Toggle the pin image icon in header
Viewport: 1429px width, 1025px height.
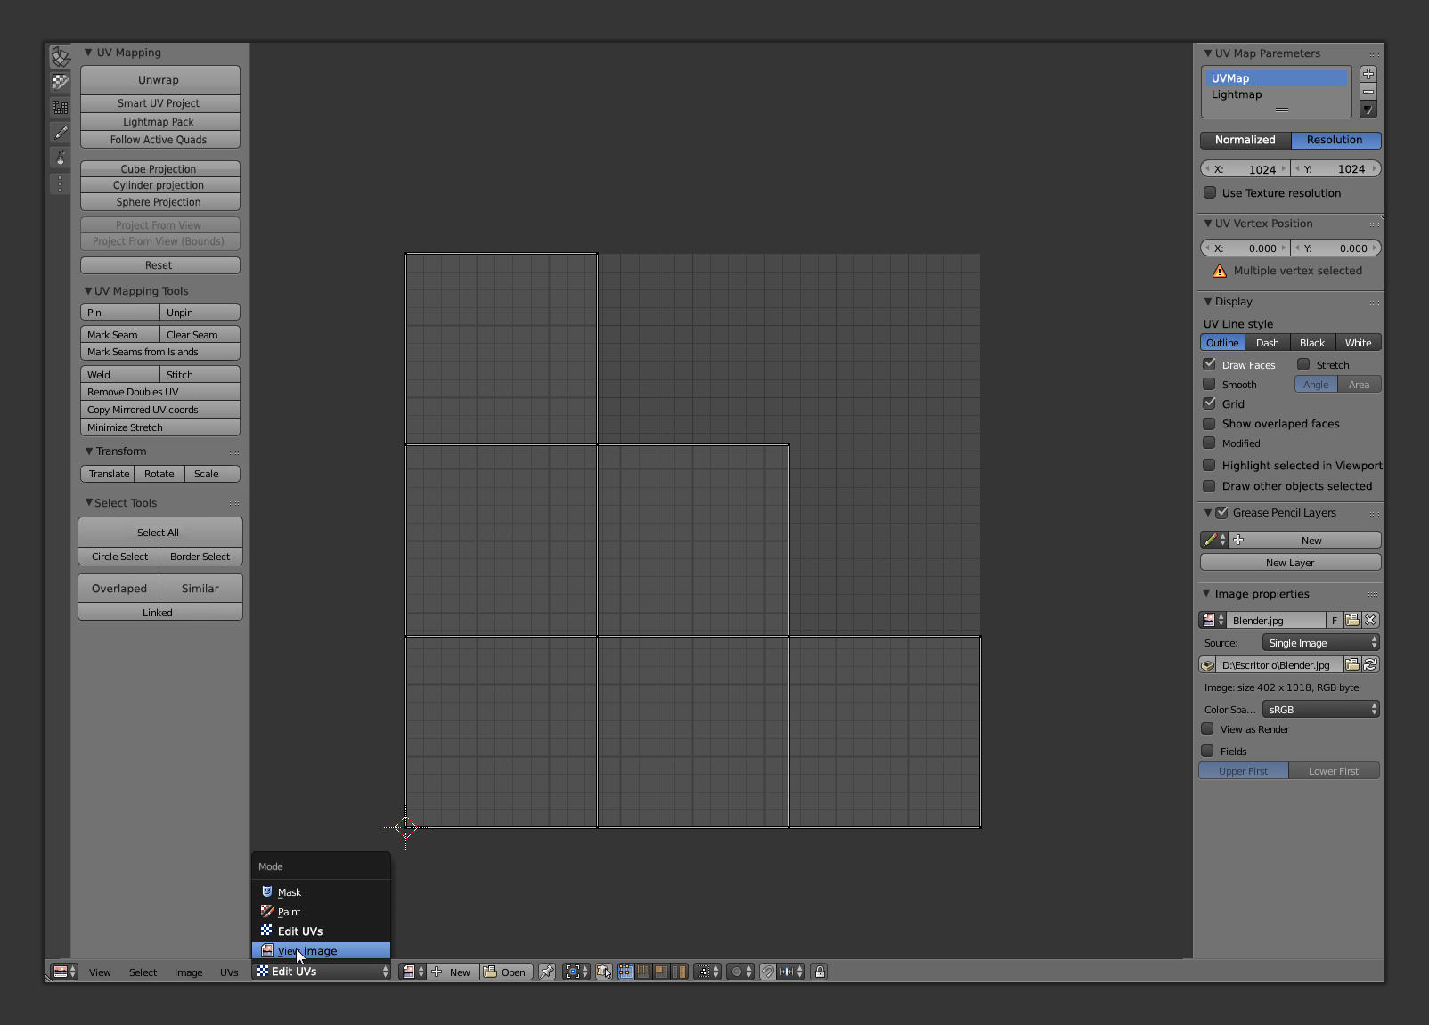(546, 972)
